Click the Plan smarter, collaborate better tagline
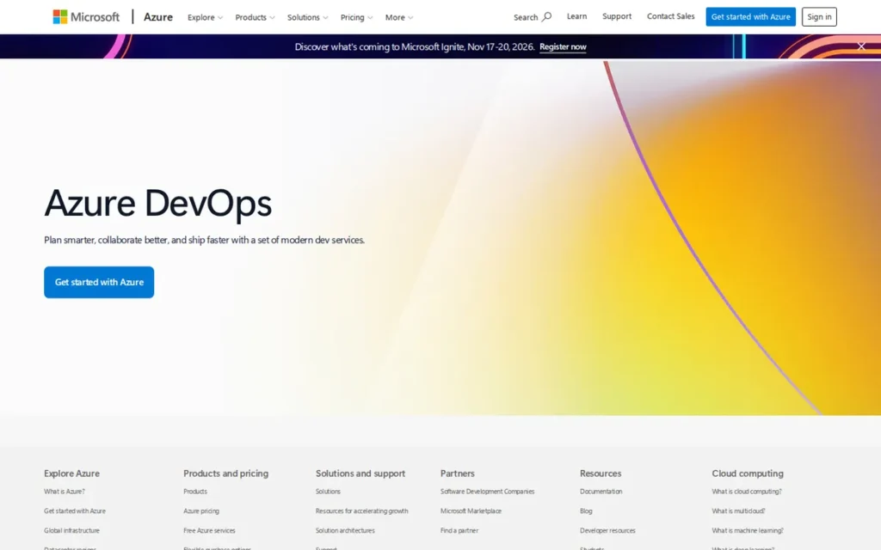This screenshot has width=881, height=550. 205,240
